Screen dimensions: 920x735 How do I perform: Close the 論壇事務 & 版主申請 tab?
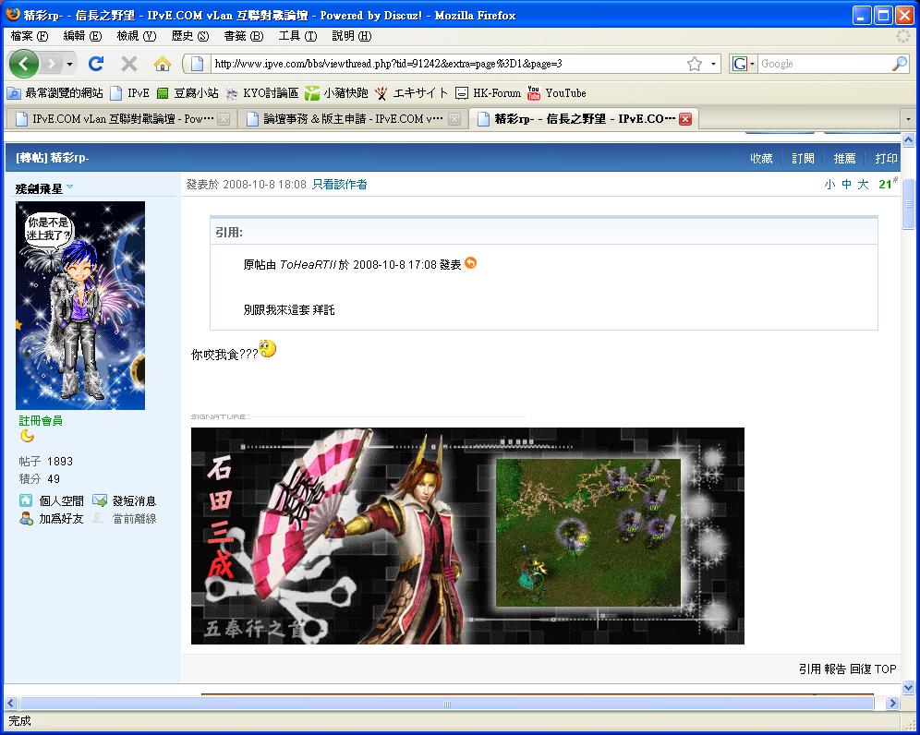(x=454, y=119)
